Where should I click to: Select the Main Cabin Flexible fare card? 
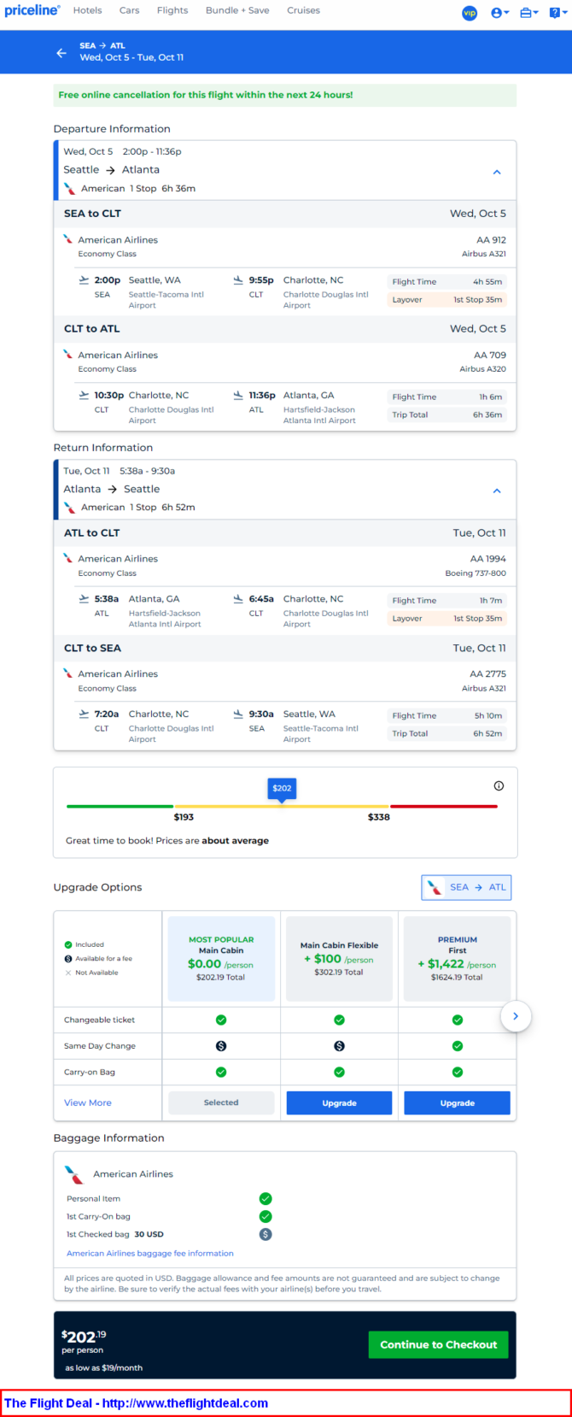339,958
